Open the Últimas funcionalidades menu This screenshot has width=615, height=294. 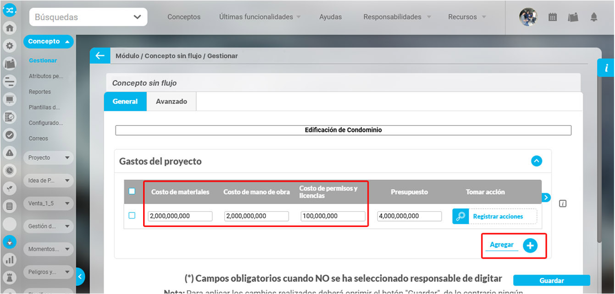tap(260, 17)
